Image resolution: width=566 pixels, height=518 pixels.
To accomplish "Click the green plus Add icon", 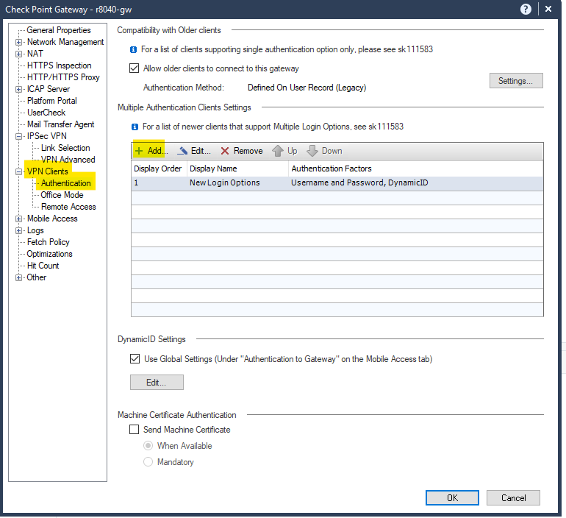I will coord(139,151).
